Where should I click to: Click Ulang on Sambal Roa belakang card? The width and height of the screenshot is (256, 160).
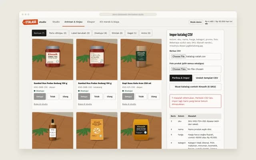(x=110, y=96)
